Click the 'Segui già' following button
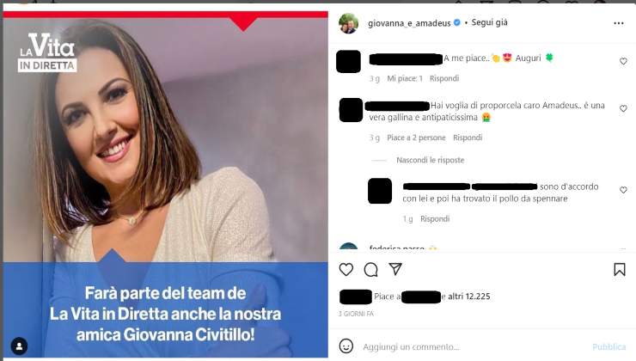 coord(489,22)
